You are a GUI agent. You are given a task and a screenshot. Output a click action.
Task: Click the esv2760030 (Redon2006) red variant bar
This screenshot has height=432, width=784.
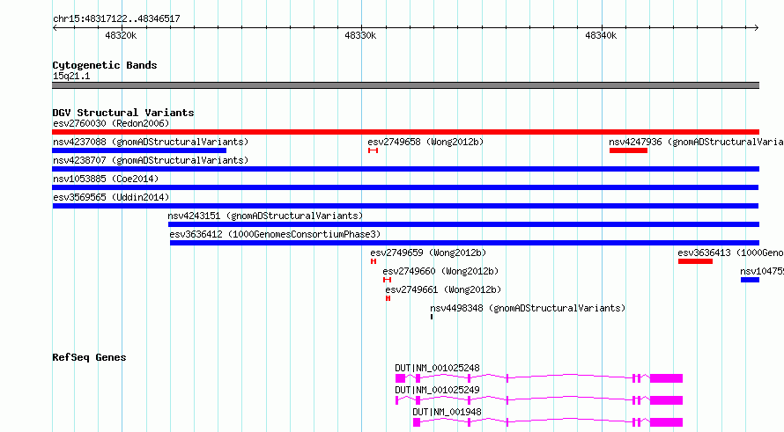[405, 132]
